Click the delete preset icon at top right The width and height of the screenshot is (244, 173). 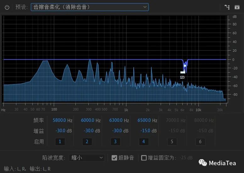tap(237, 7)
